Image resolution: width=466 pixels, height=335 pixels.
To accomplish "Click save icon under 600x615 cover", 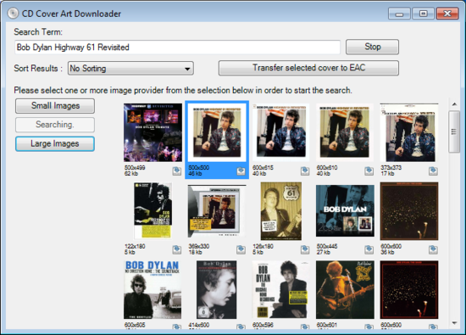I will click(305, 170).
